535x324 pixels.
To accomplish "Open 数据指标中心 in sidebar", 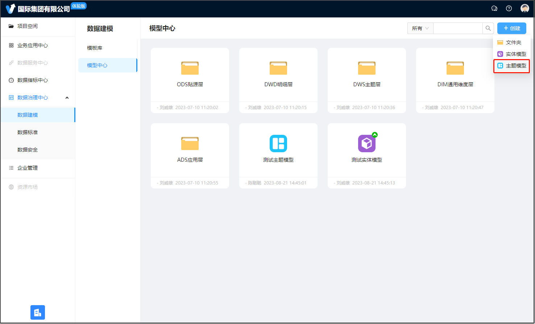I will click(x=33, y=80).
